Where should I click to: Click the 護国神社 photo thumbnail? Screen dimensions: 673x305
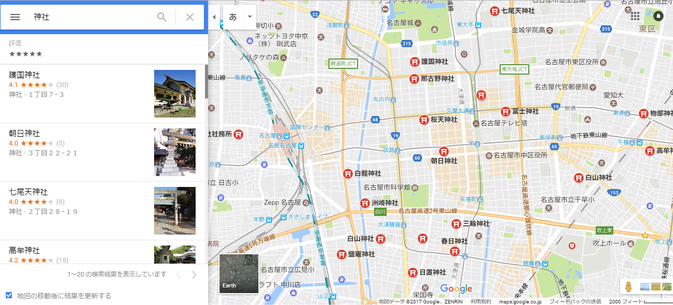tap(175, 94)
